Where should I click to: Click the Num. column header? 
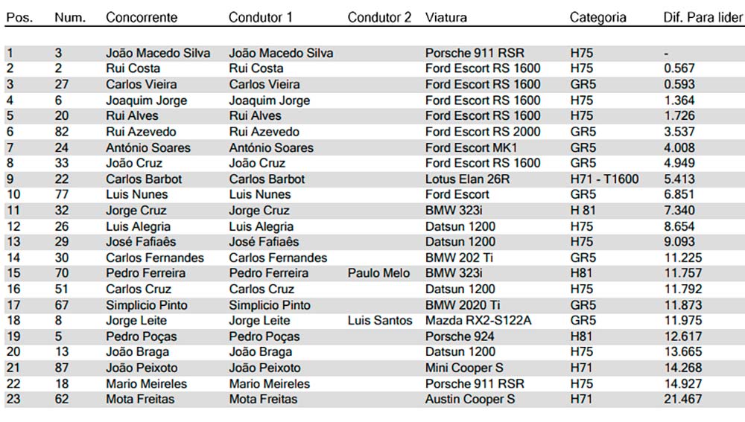pos(70,17)
